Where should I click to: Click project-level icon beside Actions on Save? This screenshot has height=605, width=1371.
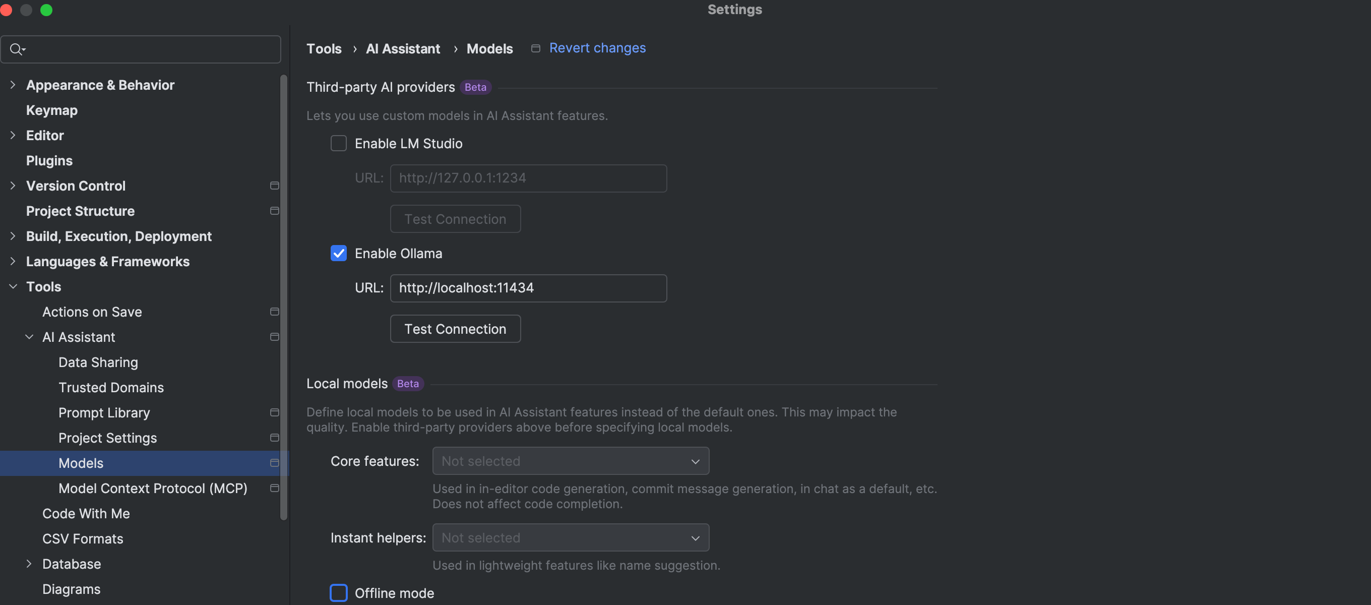275,312
